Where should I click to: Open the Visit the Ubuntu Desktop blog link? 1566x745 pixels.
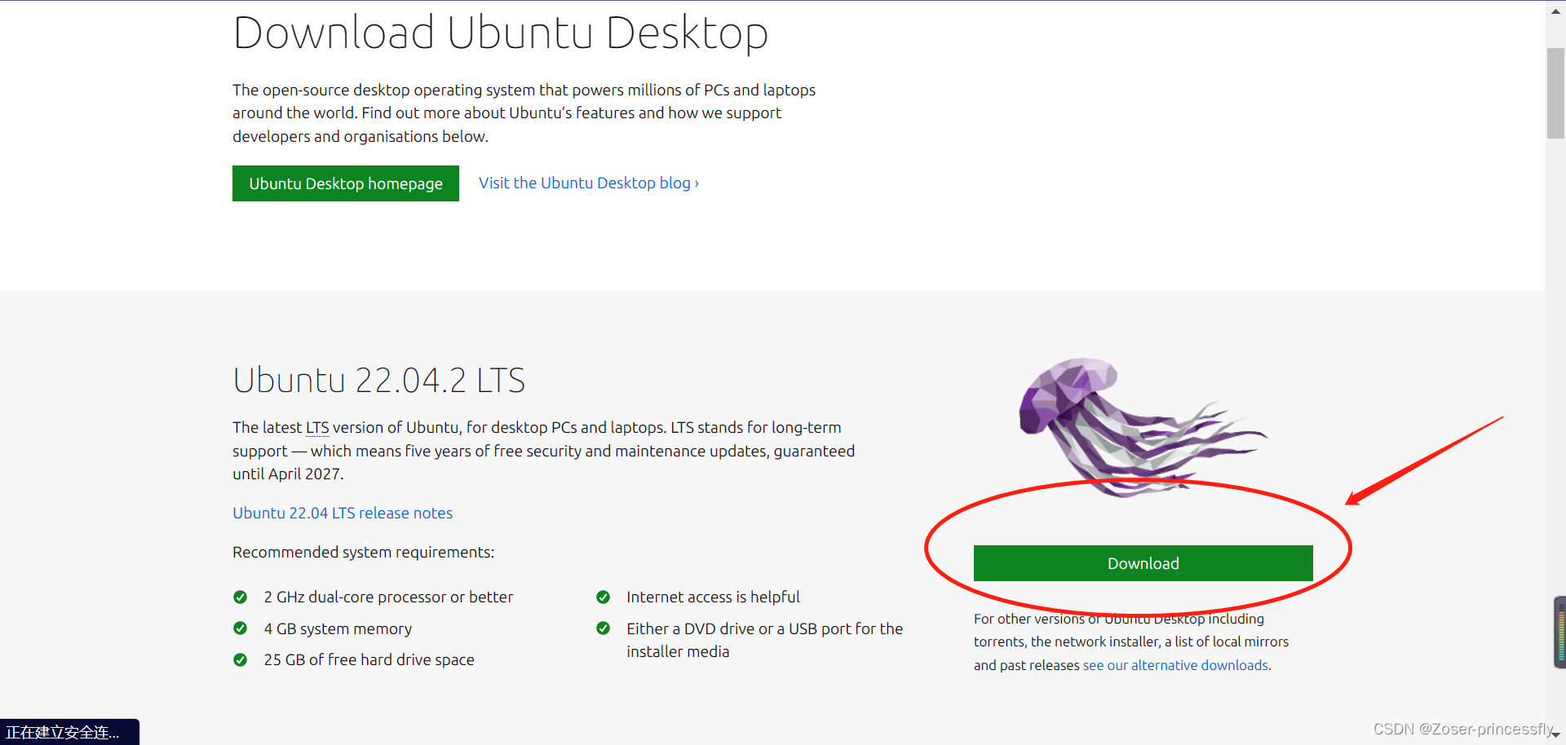pos(589,183)
